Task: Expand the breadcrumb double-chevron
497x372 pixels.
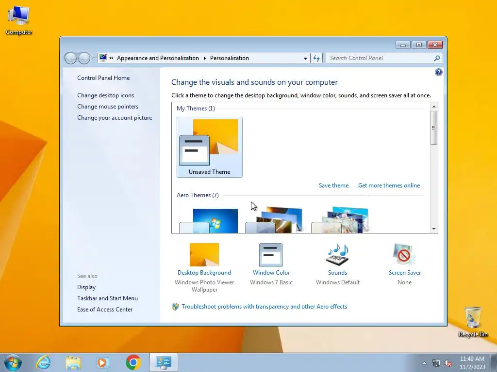Action: coord(111,58)
